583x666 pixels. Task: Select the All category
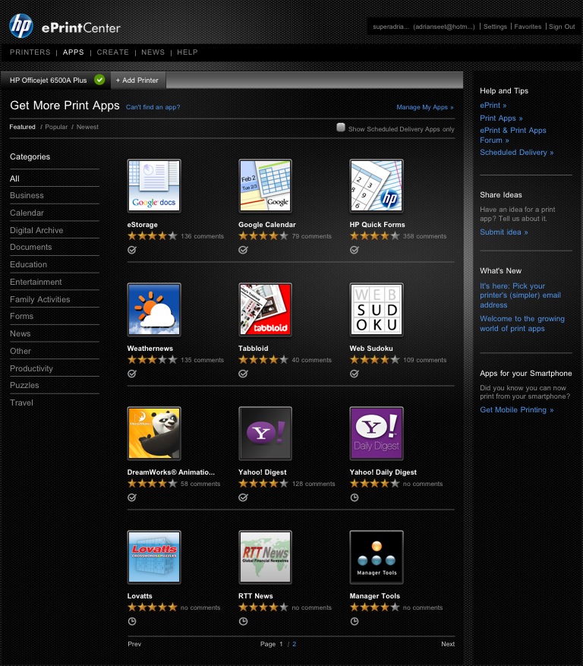pos(14,178)
